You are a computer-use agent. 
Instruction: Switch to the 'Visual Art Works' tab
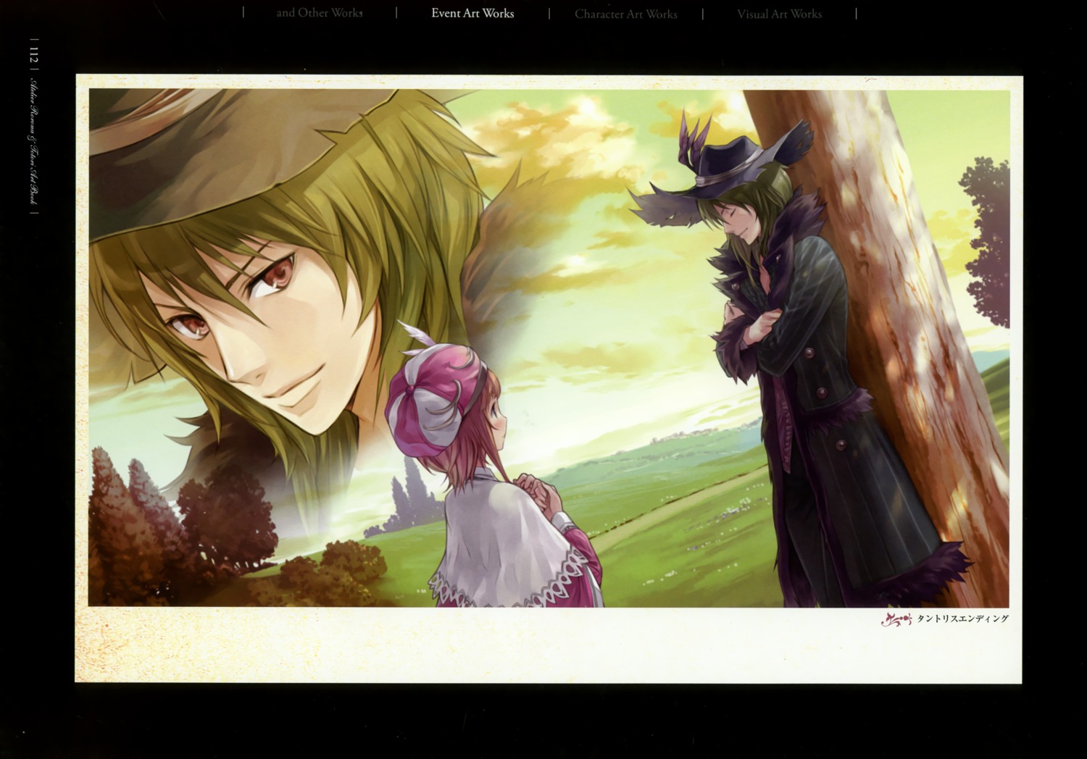tap(780, 13)
